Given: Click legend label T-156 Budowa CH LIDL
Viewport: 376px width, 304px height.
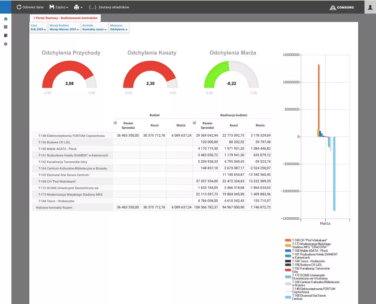Looking at the screenshot, I should [x=307, y=265].
